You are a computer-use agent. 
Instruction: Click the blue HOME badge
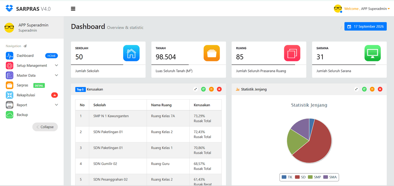tap(52, 56)
